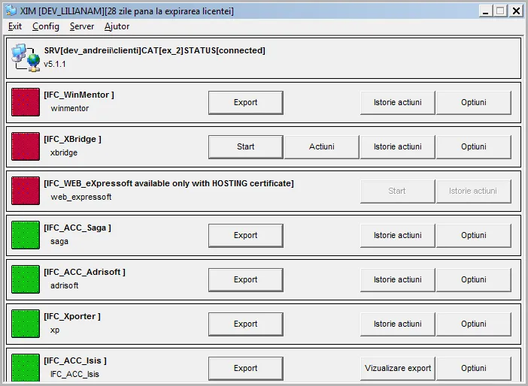The width and height of the screenshot is (528, 386).
Task: Select the xp sublabel
Action: point(55,330)
